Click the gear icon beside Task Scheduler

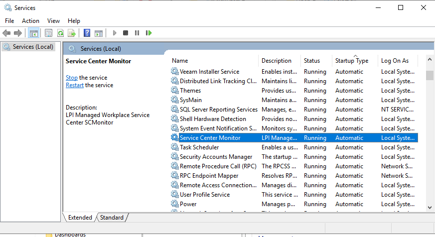point(174,147)
